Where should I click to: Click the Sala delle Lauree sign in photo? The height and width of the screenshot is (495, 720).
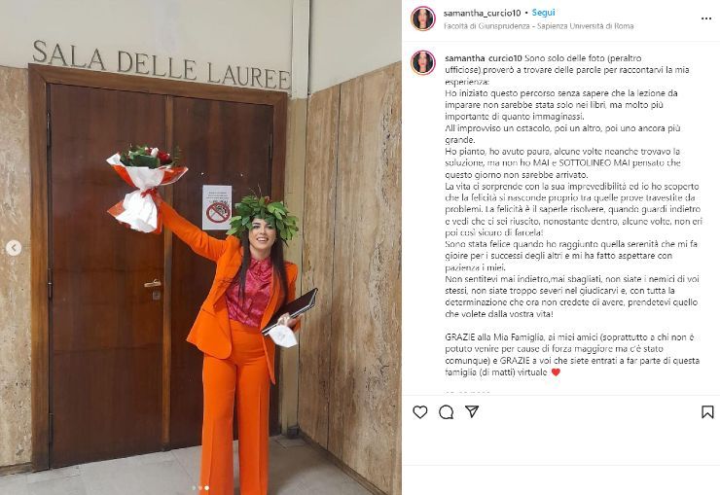162,65
